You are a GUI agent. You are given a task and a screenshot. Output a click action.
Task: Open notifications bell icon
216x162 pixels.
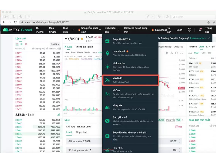pos(200,30)
